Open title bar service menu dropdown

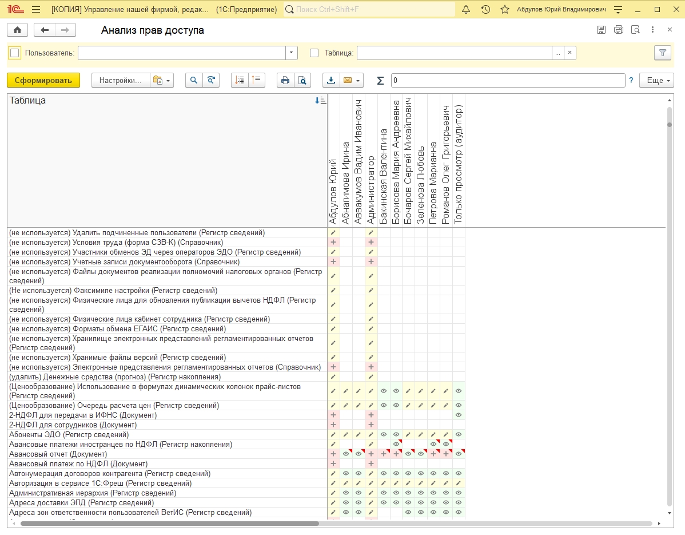pos(618,9)
